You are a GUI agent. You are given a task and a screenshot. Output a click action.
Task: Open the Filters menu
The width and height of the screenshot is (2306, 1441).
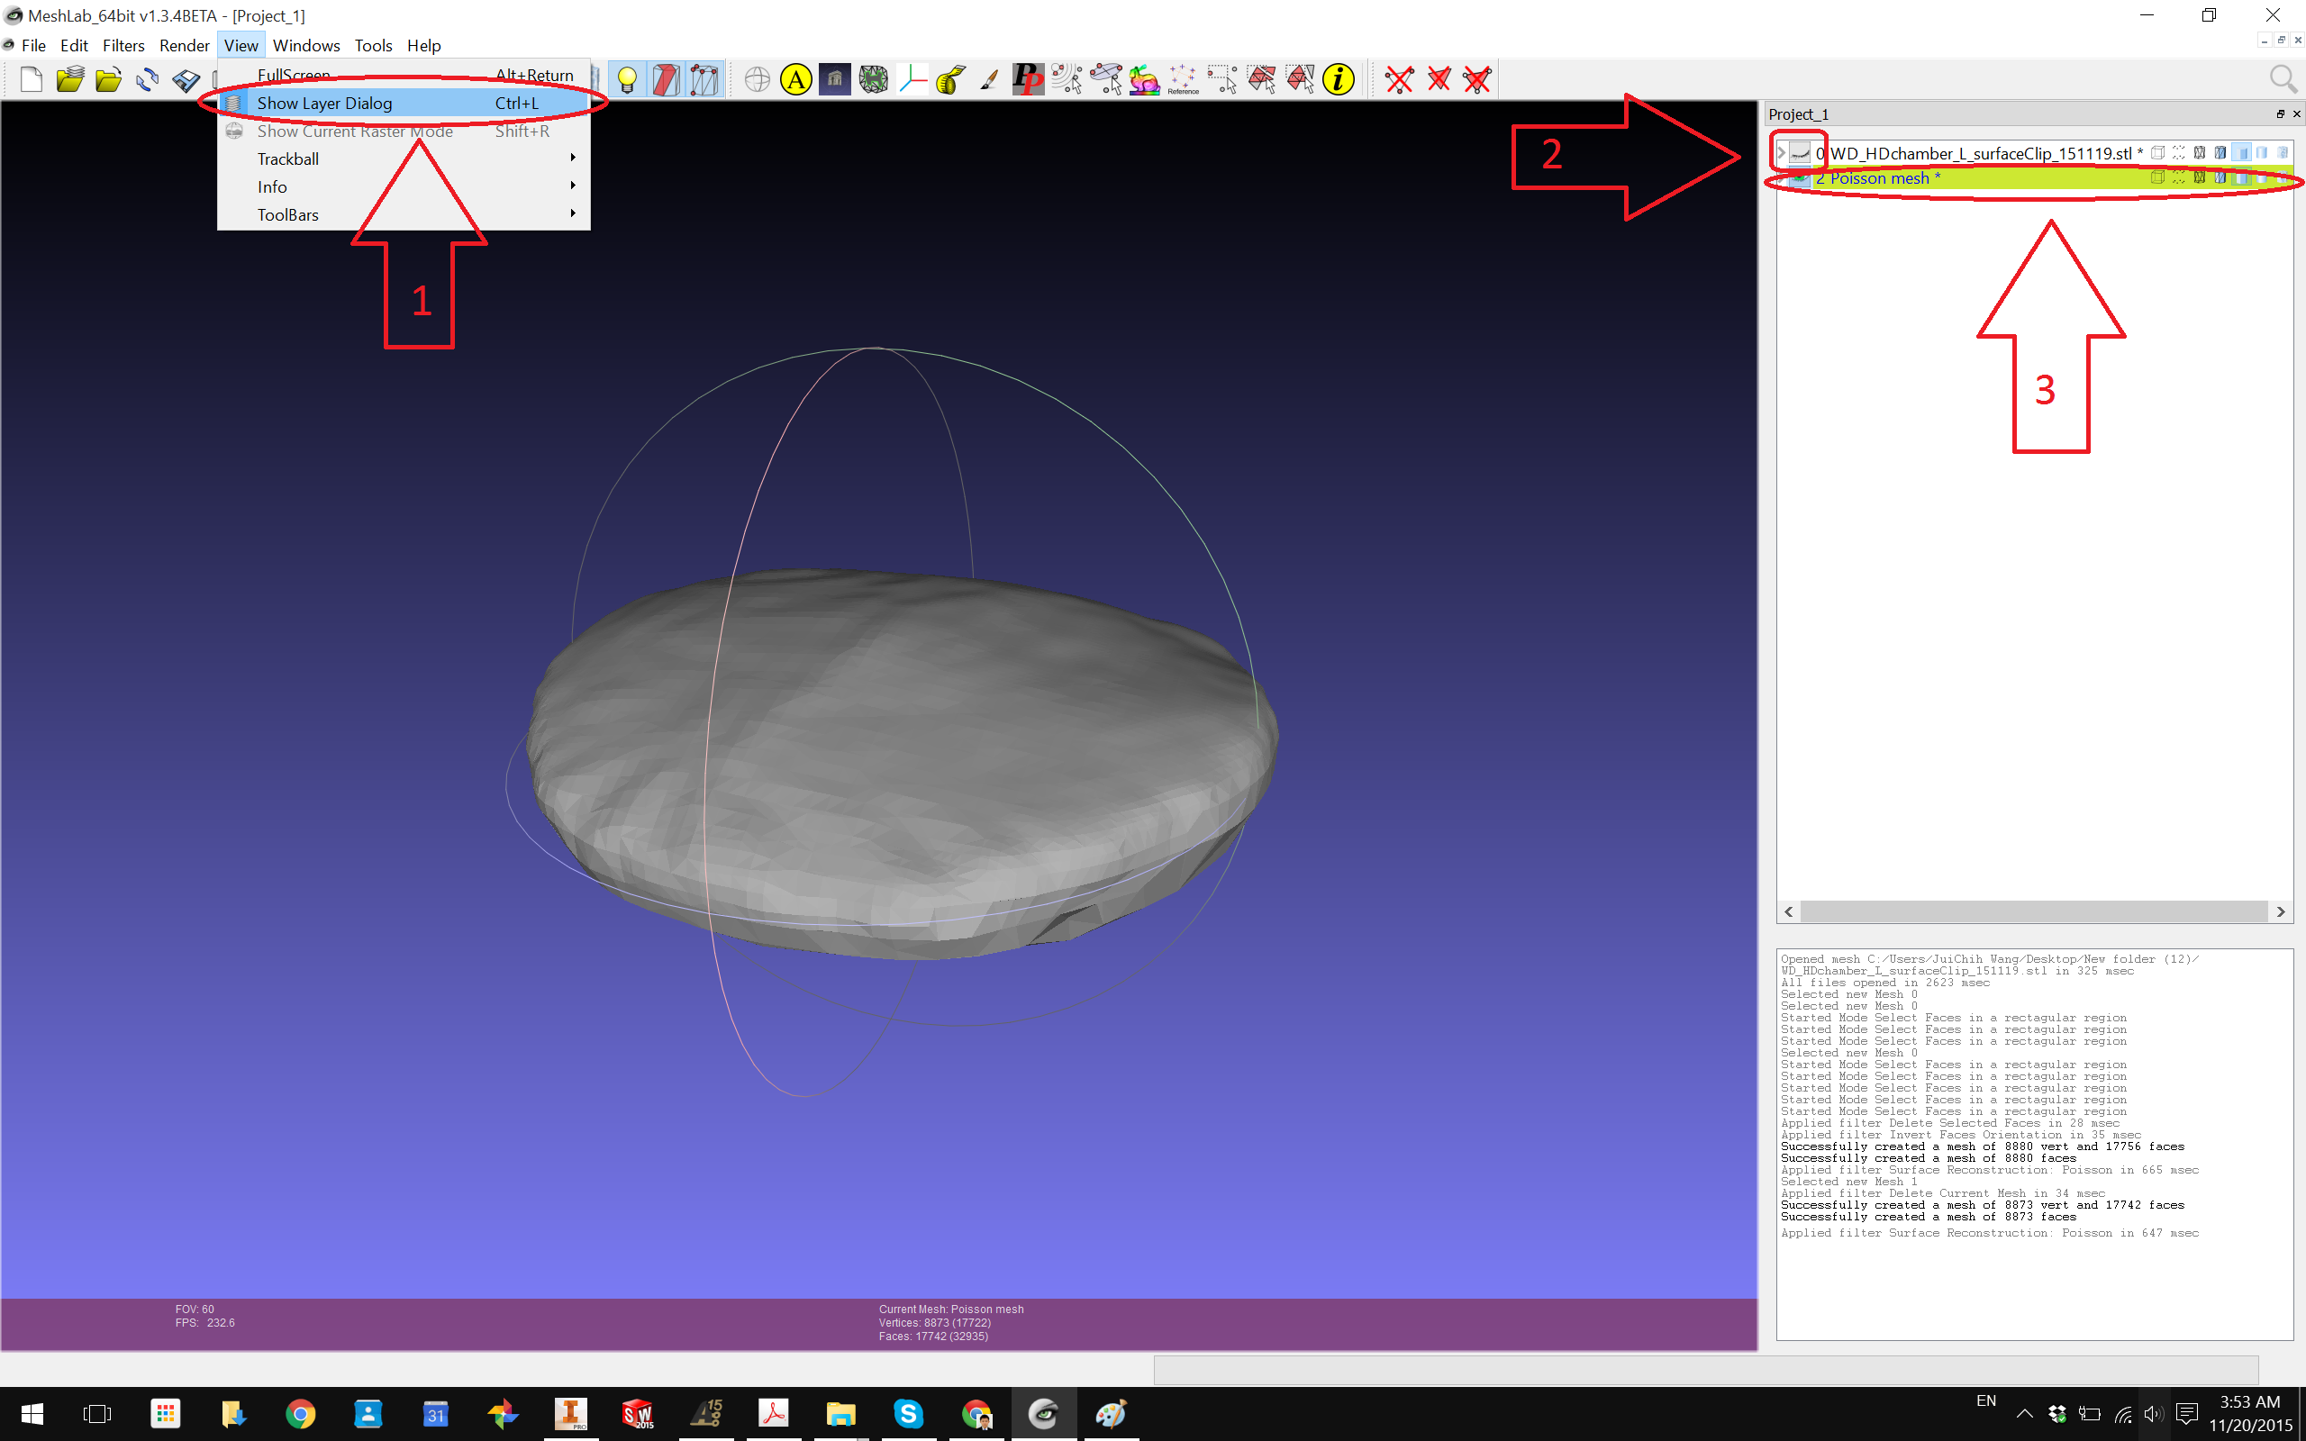[x=123, y=45]
